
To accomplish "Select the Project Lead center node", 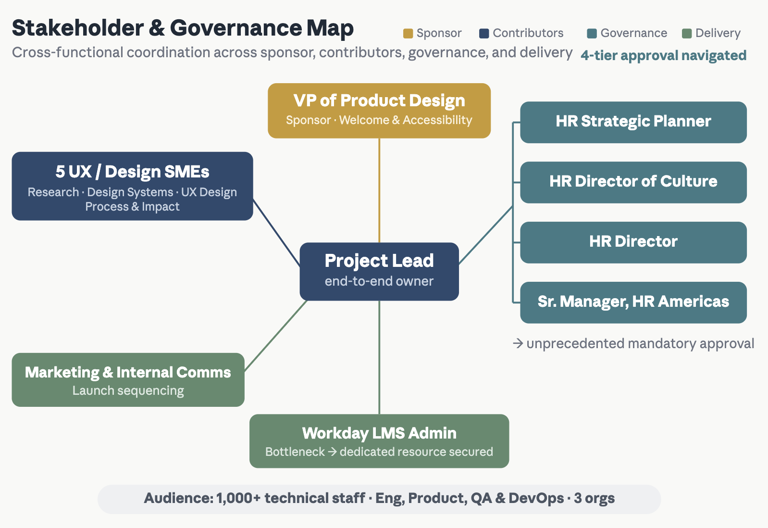I will point(379,272).
